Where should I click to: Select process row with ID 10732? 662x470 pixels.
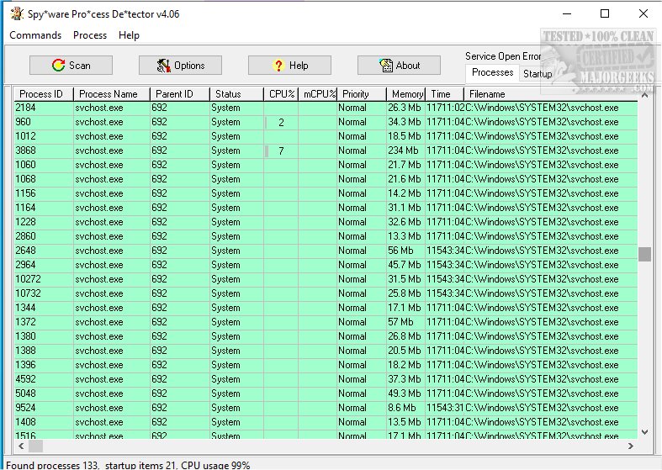pyautogui.click(x=326, y=293)
